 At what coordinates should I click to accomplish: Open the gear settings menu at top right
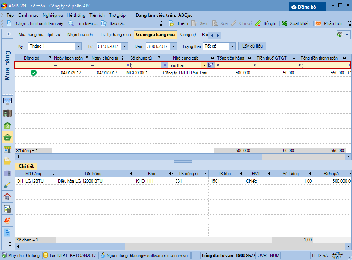click(x=340, y=35)
